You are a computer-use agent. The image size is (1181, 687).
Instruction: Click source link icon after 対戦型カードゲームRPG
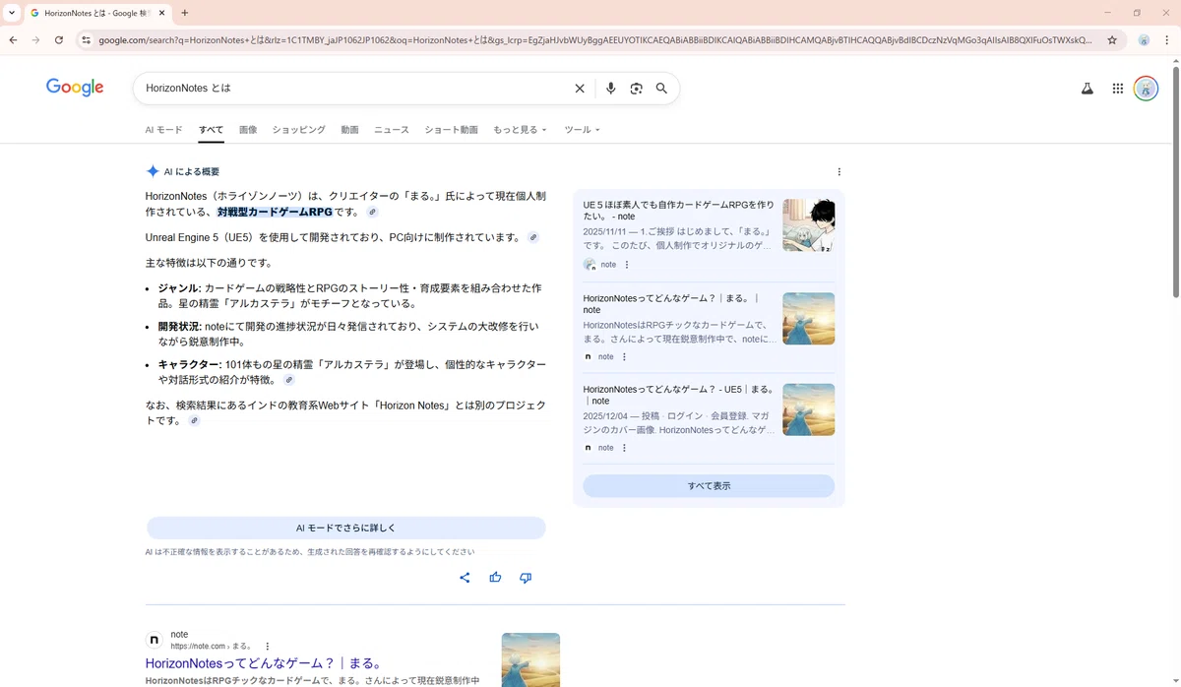coord(372,212)
